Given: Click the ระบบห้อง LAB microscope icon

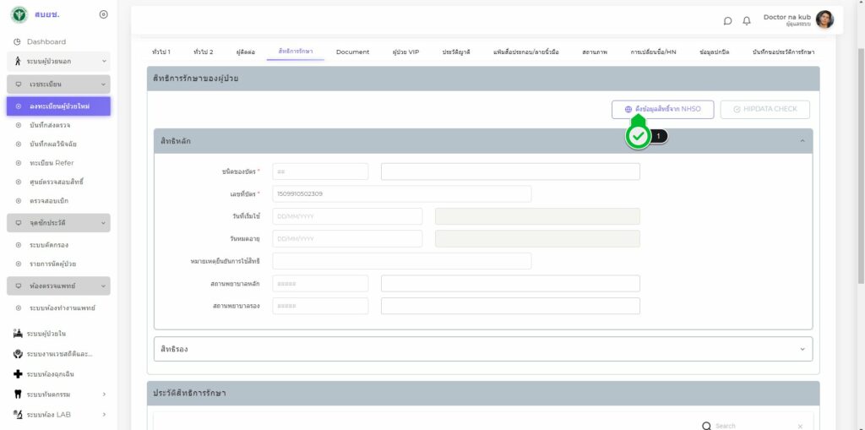Looking at the screenshot, I should [x=18, y=414].
